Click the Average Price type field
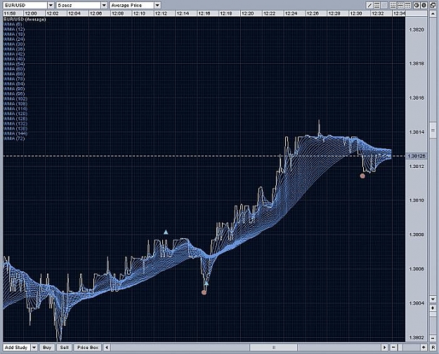This screenshot has width=439, height=354. (x=131, y=6)
